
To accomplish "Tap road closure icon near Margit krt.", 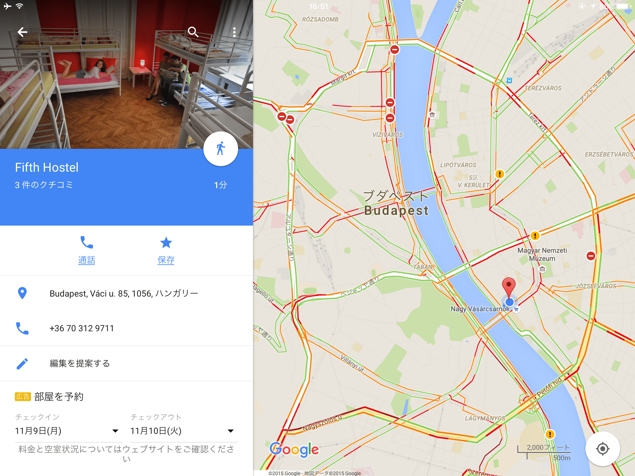I will pyautogui.click(x=394, y=49).
